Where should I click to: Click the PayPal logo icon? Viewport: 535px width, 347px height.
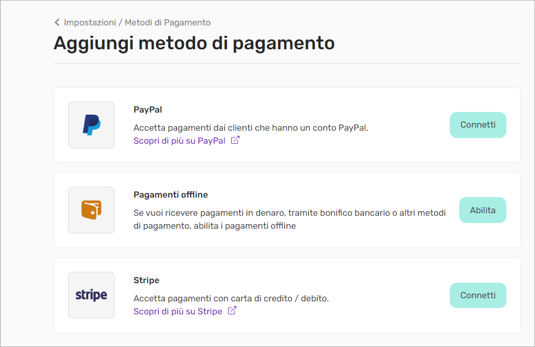91,125
